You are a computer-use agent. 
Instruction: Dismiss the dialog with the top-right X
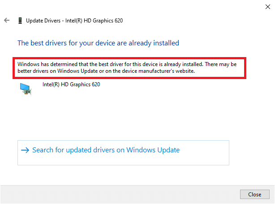(x=268, y=7)
